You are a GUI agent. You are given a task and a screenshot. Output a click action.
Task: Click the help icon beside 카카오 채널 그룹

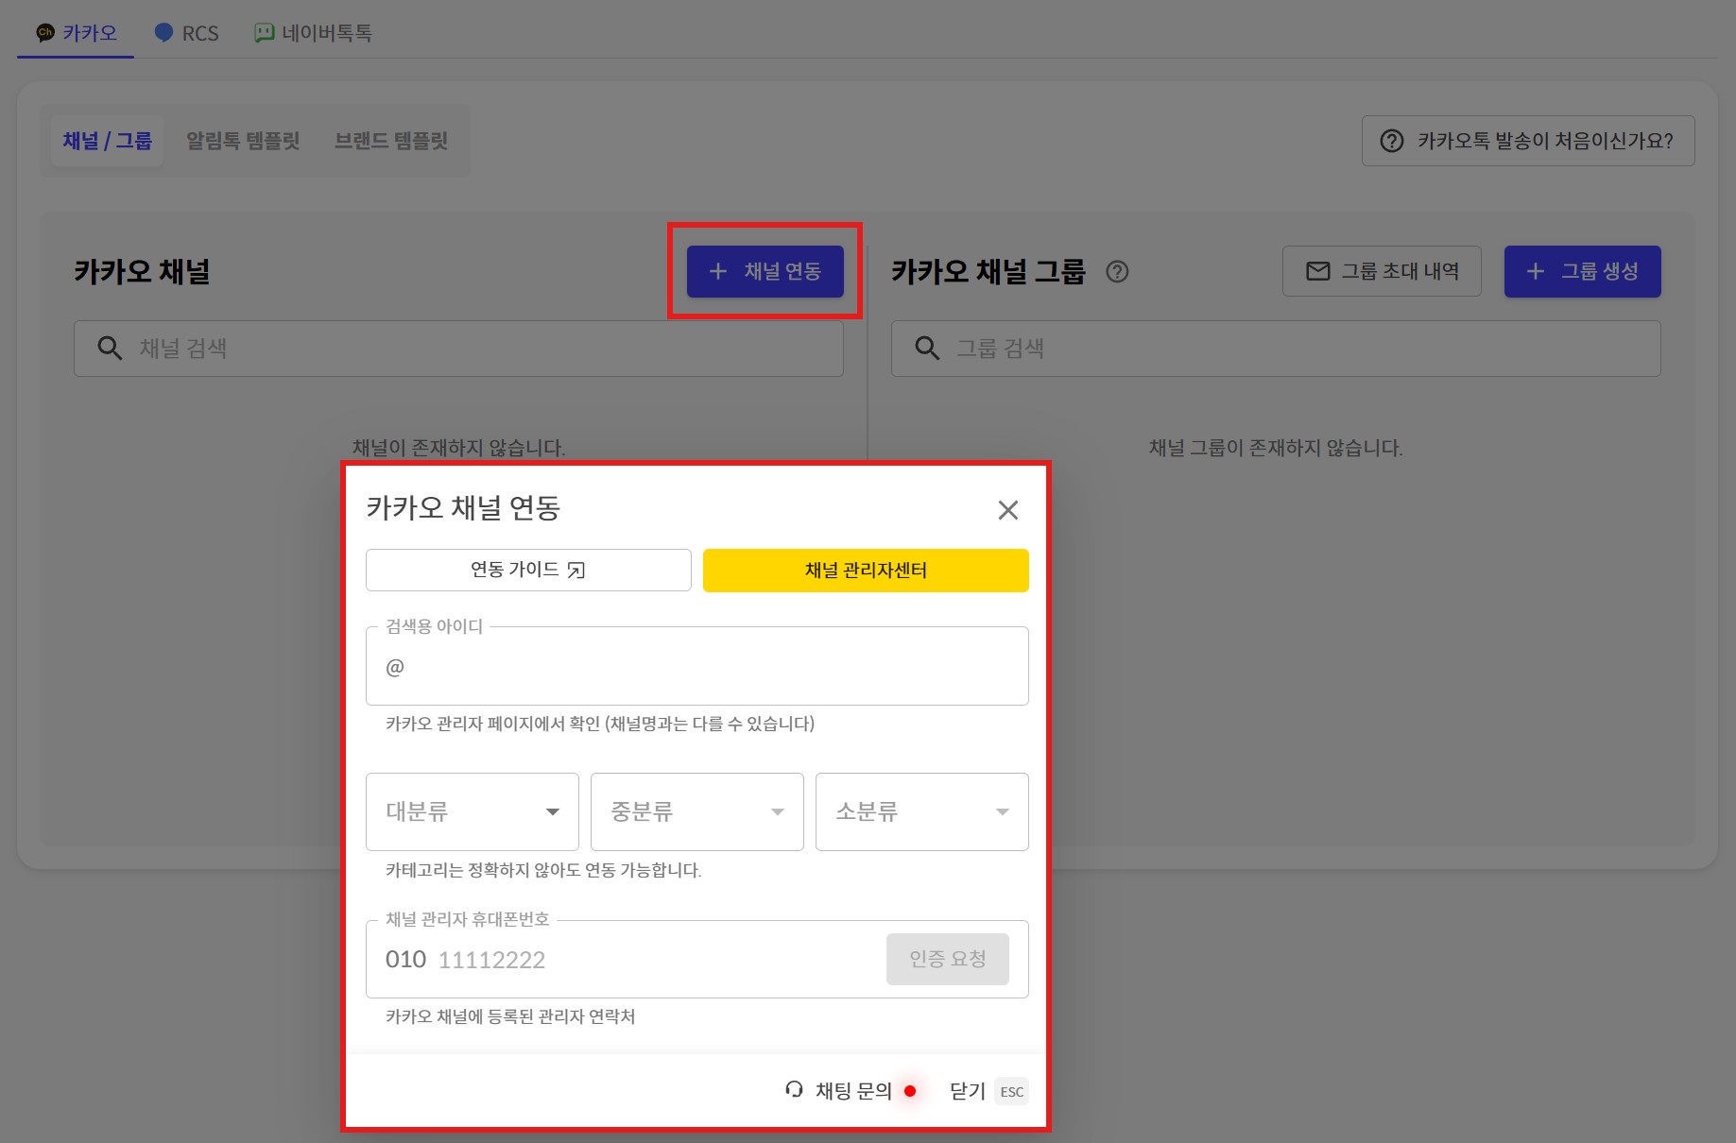pyautogui.click(x=1117, y=272)
